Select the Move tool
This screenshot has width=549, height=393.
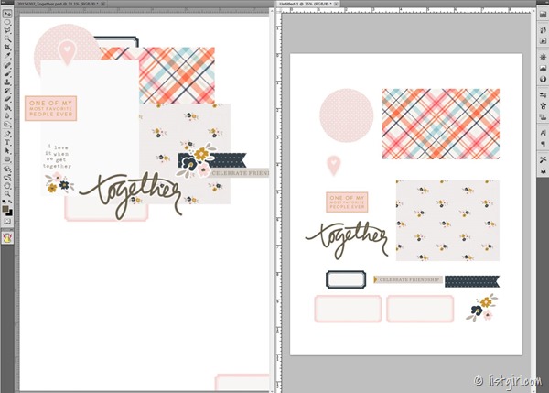[7, 14]
